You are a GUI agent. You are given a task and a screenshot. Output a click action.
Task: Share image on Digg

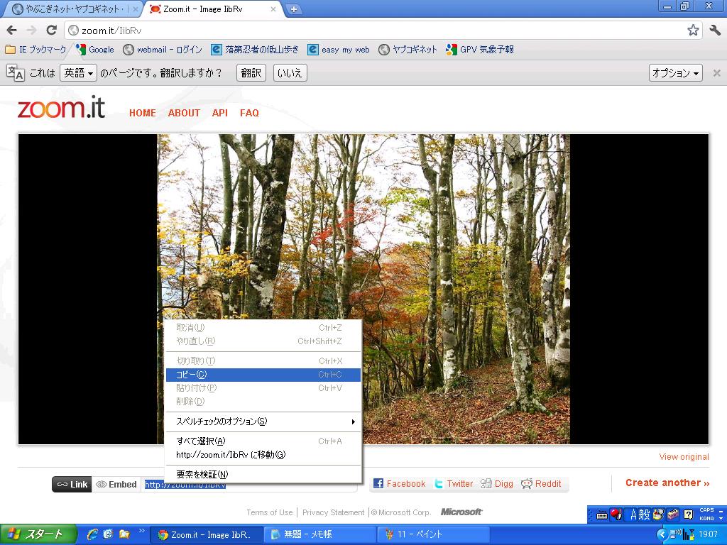pos(496,483)
